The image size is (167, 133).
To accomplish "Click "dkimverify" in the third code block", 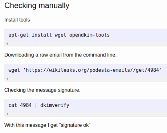I will [x=55, y=105].
